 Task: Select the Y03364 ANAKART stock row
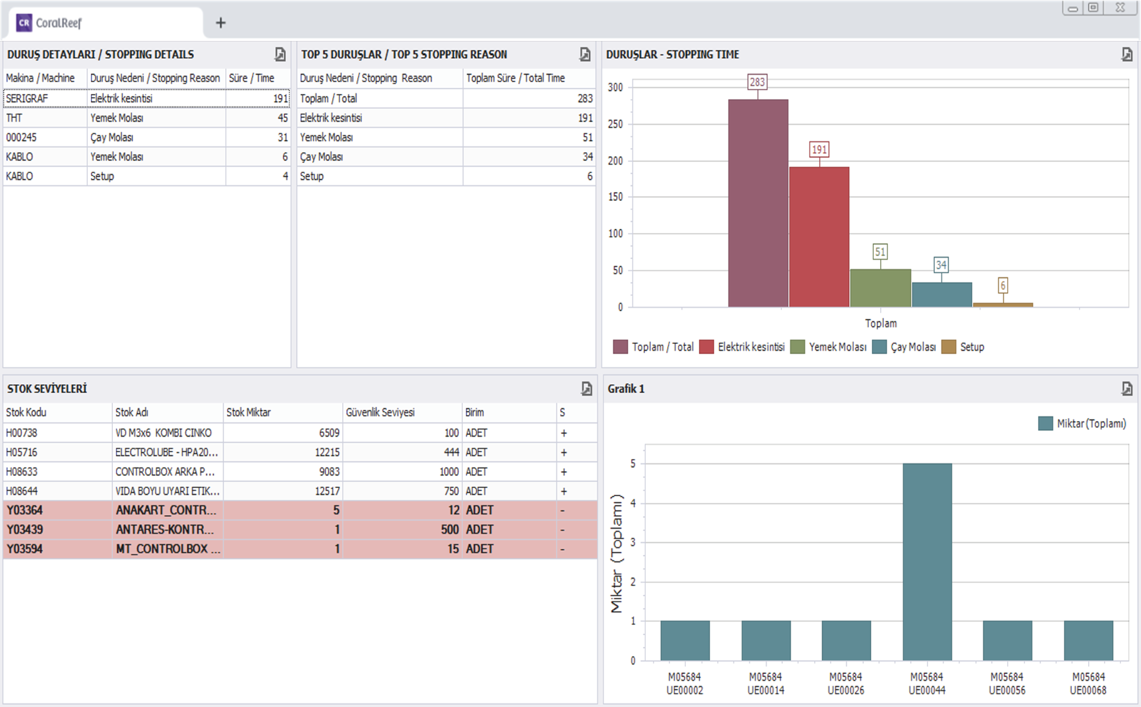click(x=24, y=510)
